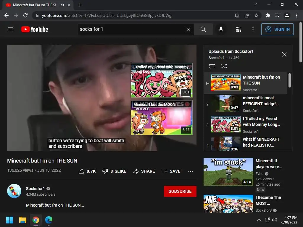Play playlist item minecraft's most EFFICIENT bridge
Image resolution: width=303 pixels, height=227 pixels.
point(245,104)
